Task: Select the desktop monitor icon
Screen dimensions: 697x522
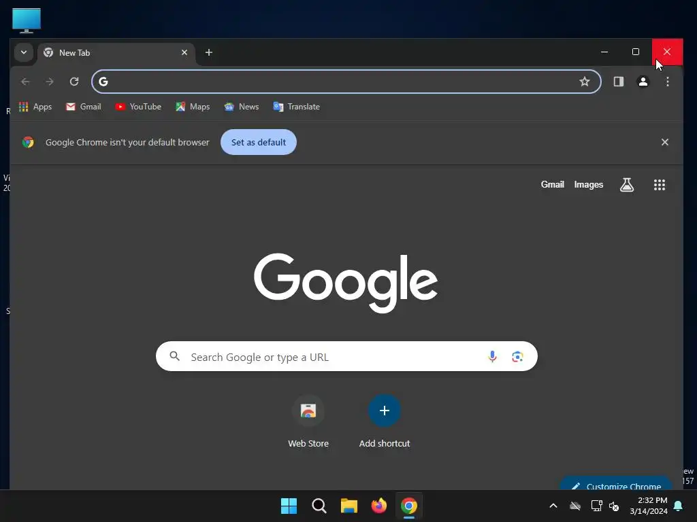Action: click(27, 21)
